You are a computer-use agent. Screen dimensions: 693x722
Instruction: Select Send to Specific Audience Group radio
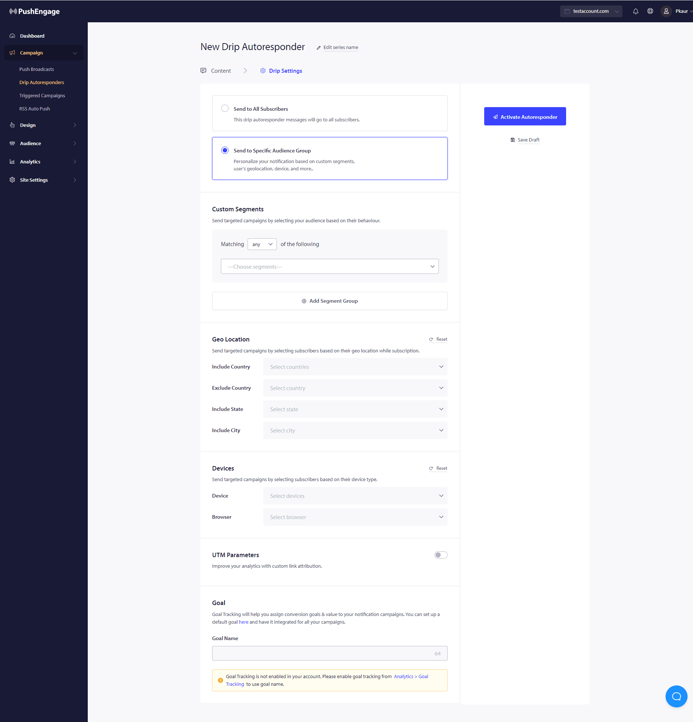tap(225, 150)
